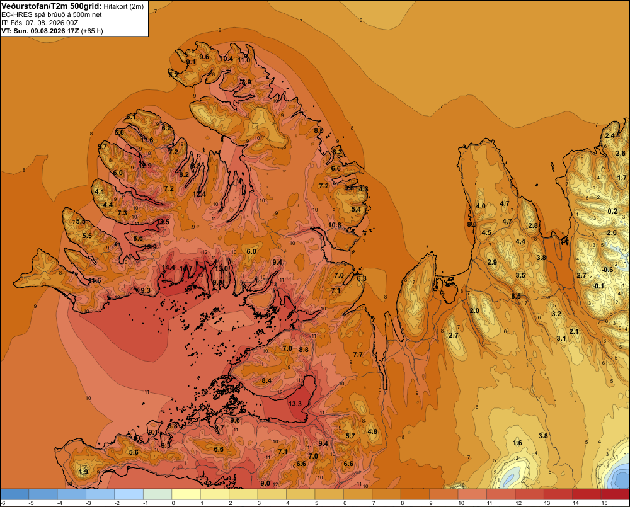Click the 10.8 temperature value

tap(335, 225)
